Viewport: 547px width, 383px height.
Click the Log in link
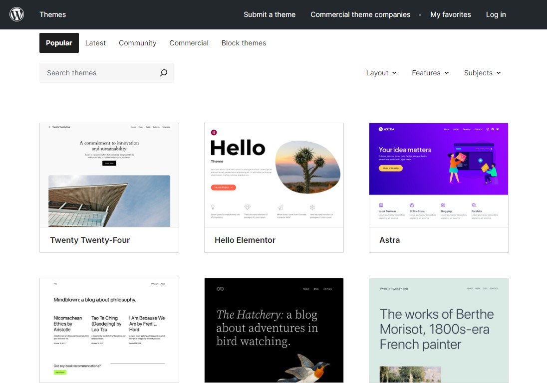[496, 14]
